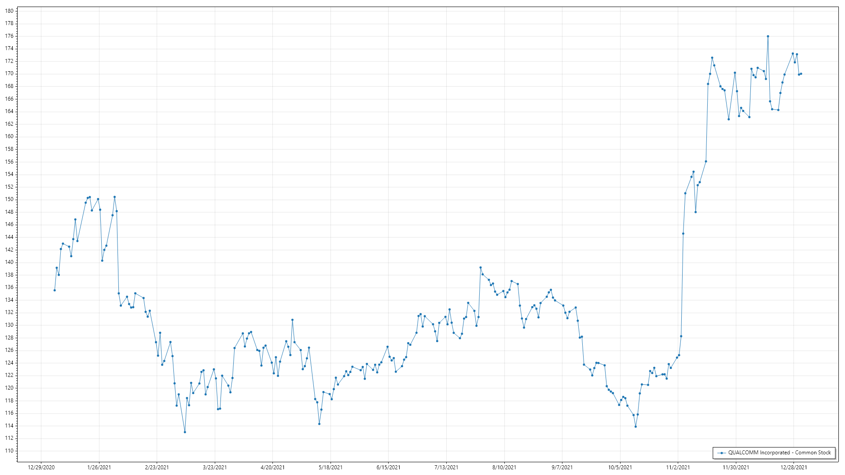Click the November data point at 156

click(x=706, y=161)
